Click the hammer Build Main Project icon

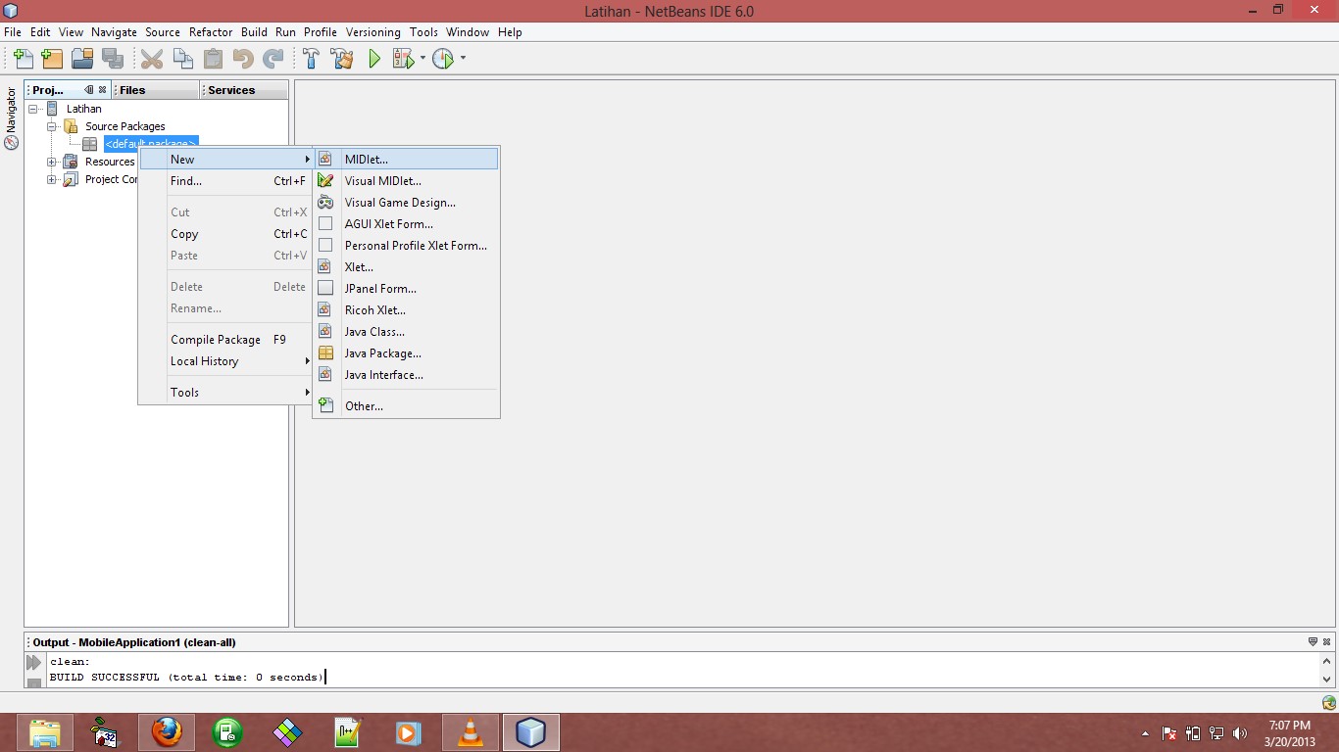[311, 59]
